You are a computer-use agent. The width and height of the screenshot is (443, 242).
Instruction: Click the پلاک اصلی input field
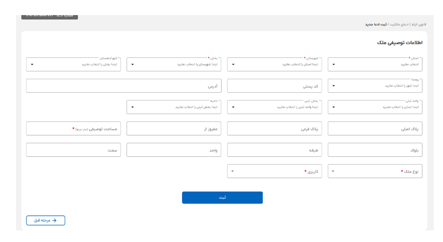[375, 129]
